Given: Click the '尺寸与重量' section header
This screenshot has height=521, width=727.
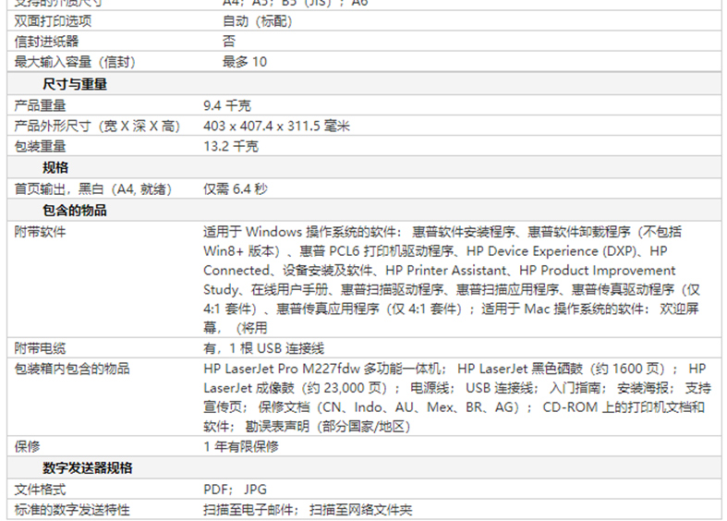Looking at the screenshot, I should (x=75, y=84).
